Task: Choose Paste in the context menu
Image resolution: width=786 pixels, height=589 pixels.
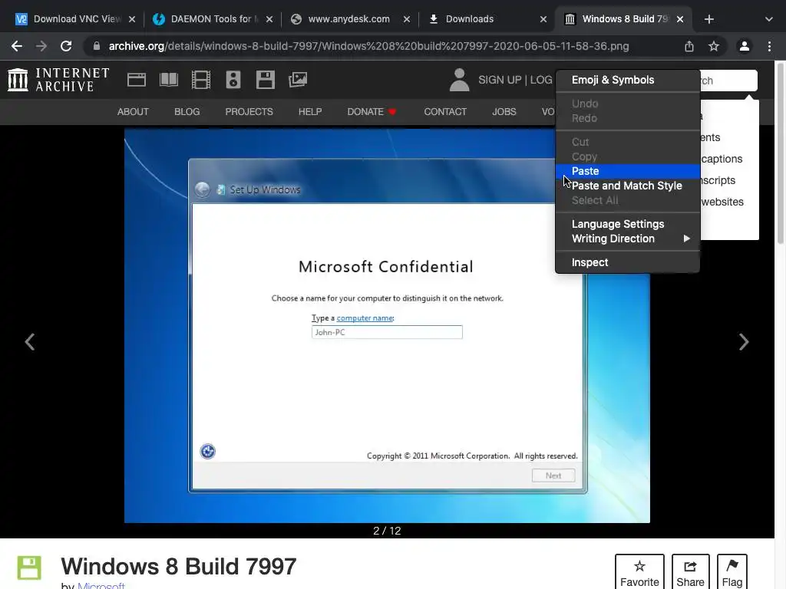Action: click(628, 171)
